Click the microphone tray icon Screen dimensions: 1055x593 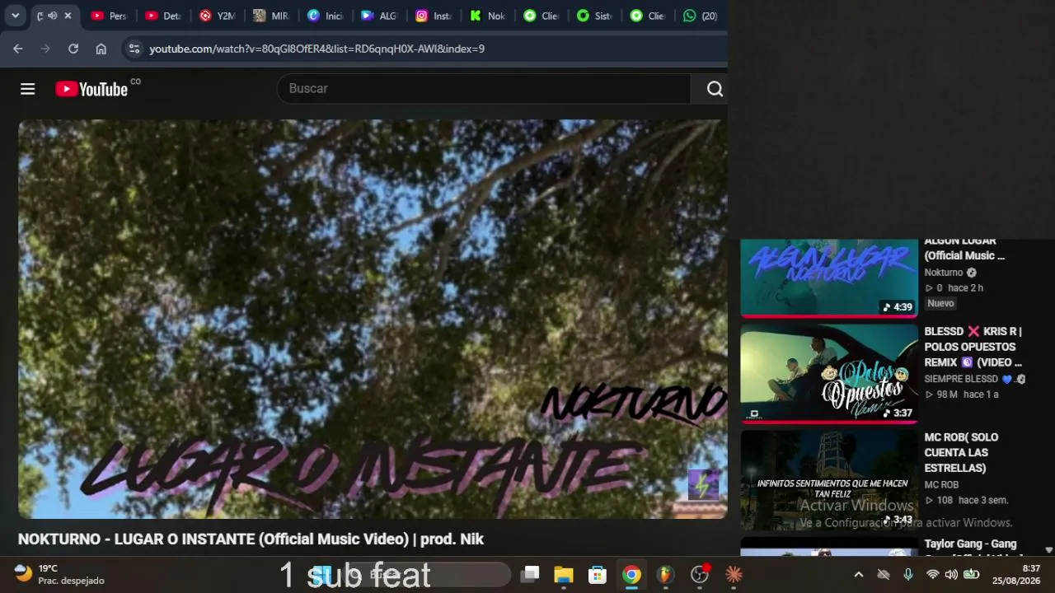[907, 574]
